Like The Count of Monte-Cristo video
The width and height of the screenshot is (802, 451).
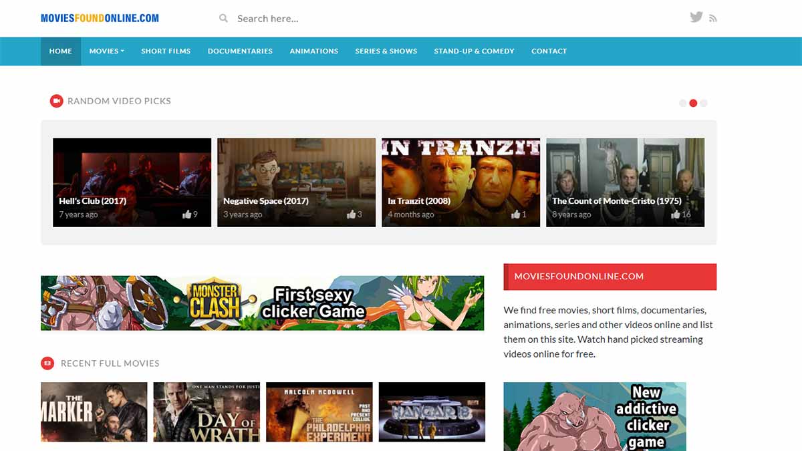(x=676, y=214)
